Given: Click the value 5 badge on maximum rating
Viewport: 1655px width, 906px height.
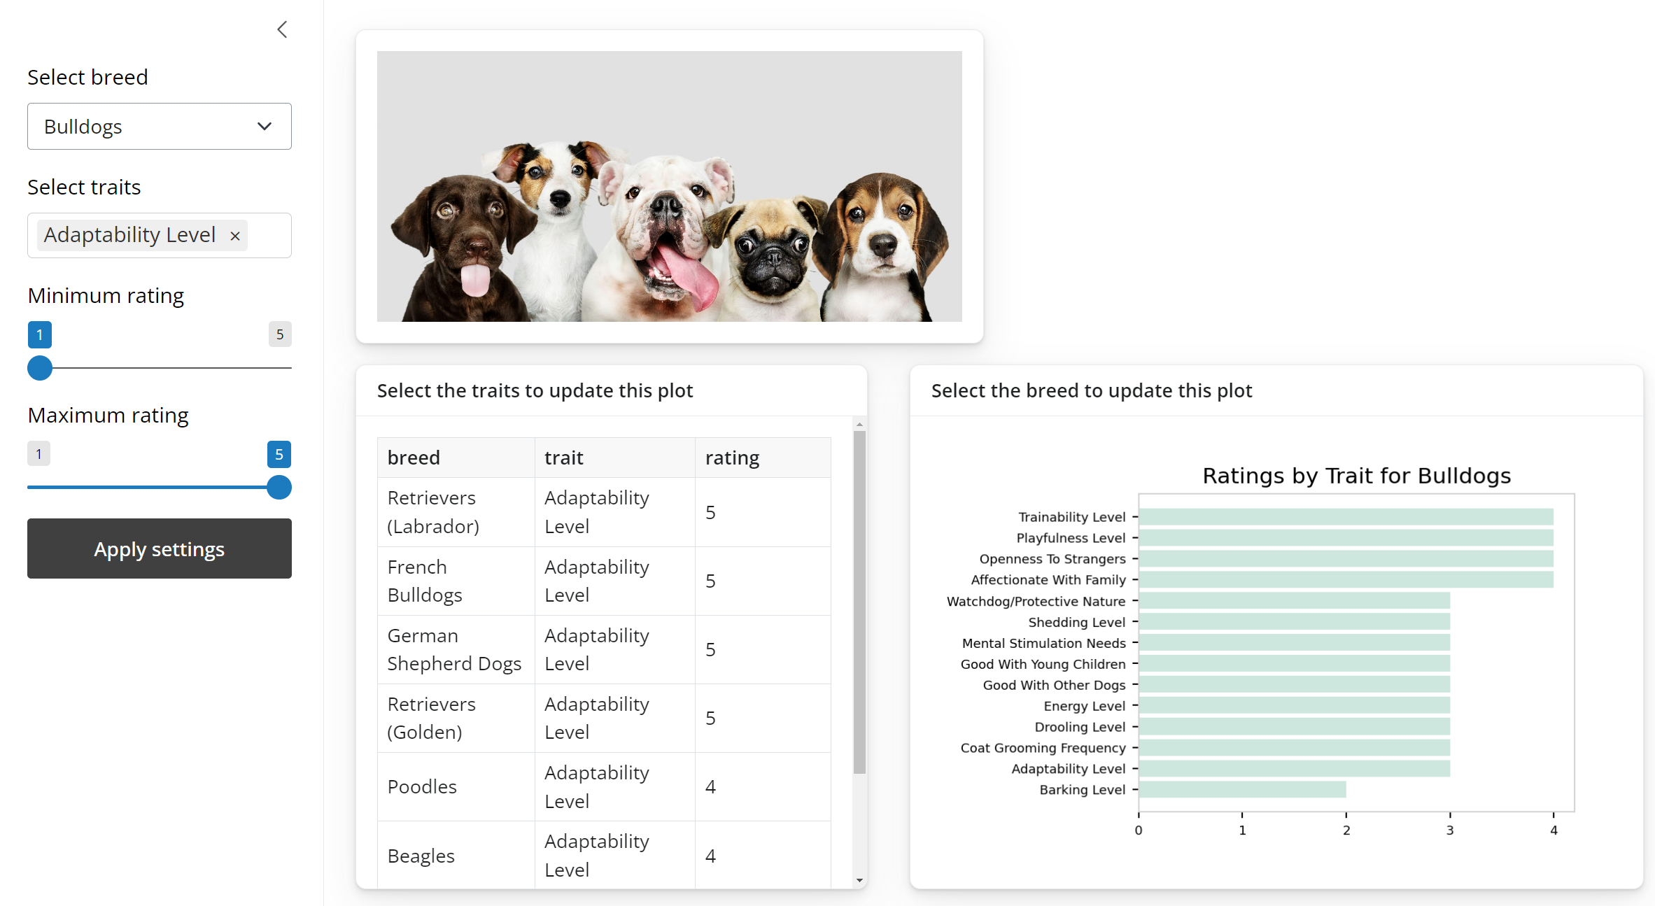Looking at the screenshot, I should (279, 454).
